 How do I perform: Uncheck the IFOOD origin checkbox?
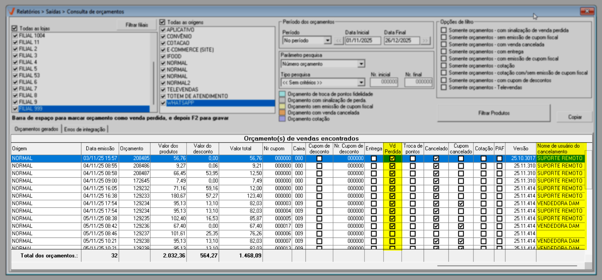pyautogui.click(x=163, y=56)
